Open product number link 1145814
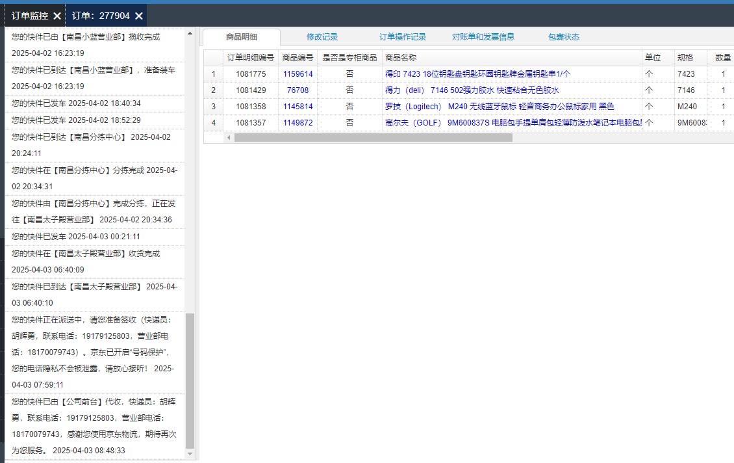 coord(297,107)
